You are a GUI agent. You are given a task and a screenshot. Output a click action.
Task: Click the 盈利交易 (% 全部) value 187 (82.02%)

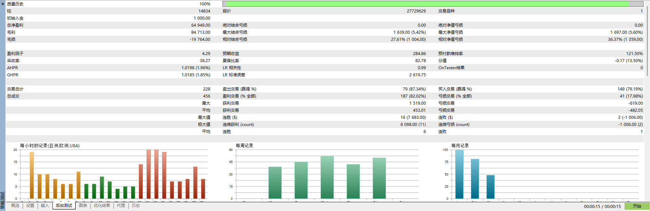(413, 96)
